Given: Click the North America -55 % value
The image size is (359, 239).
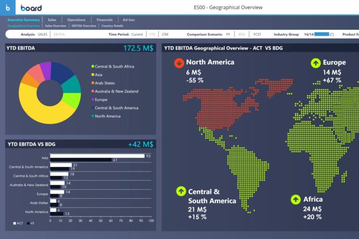Looking at the screenshot, I should pyautogui.click(x=195, y=80).
